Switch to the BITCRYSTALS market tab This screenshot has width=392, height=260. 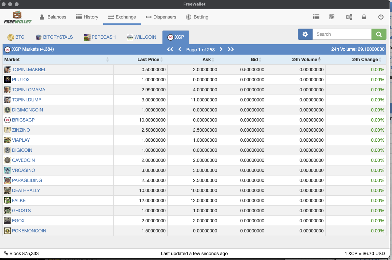point(54,37)
